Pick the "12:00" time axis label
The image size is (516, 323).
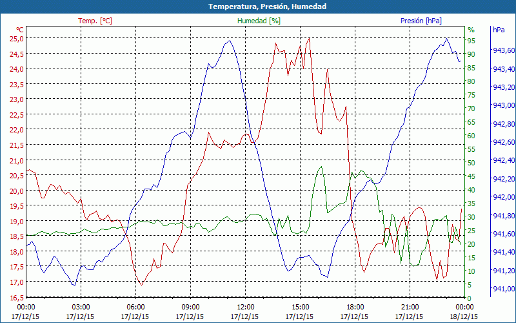click(x=245, y=307)
